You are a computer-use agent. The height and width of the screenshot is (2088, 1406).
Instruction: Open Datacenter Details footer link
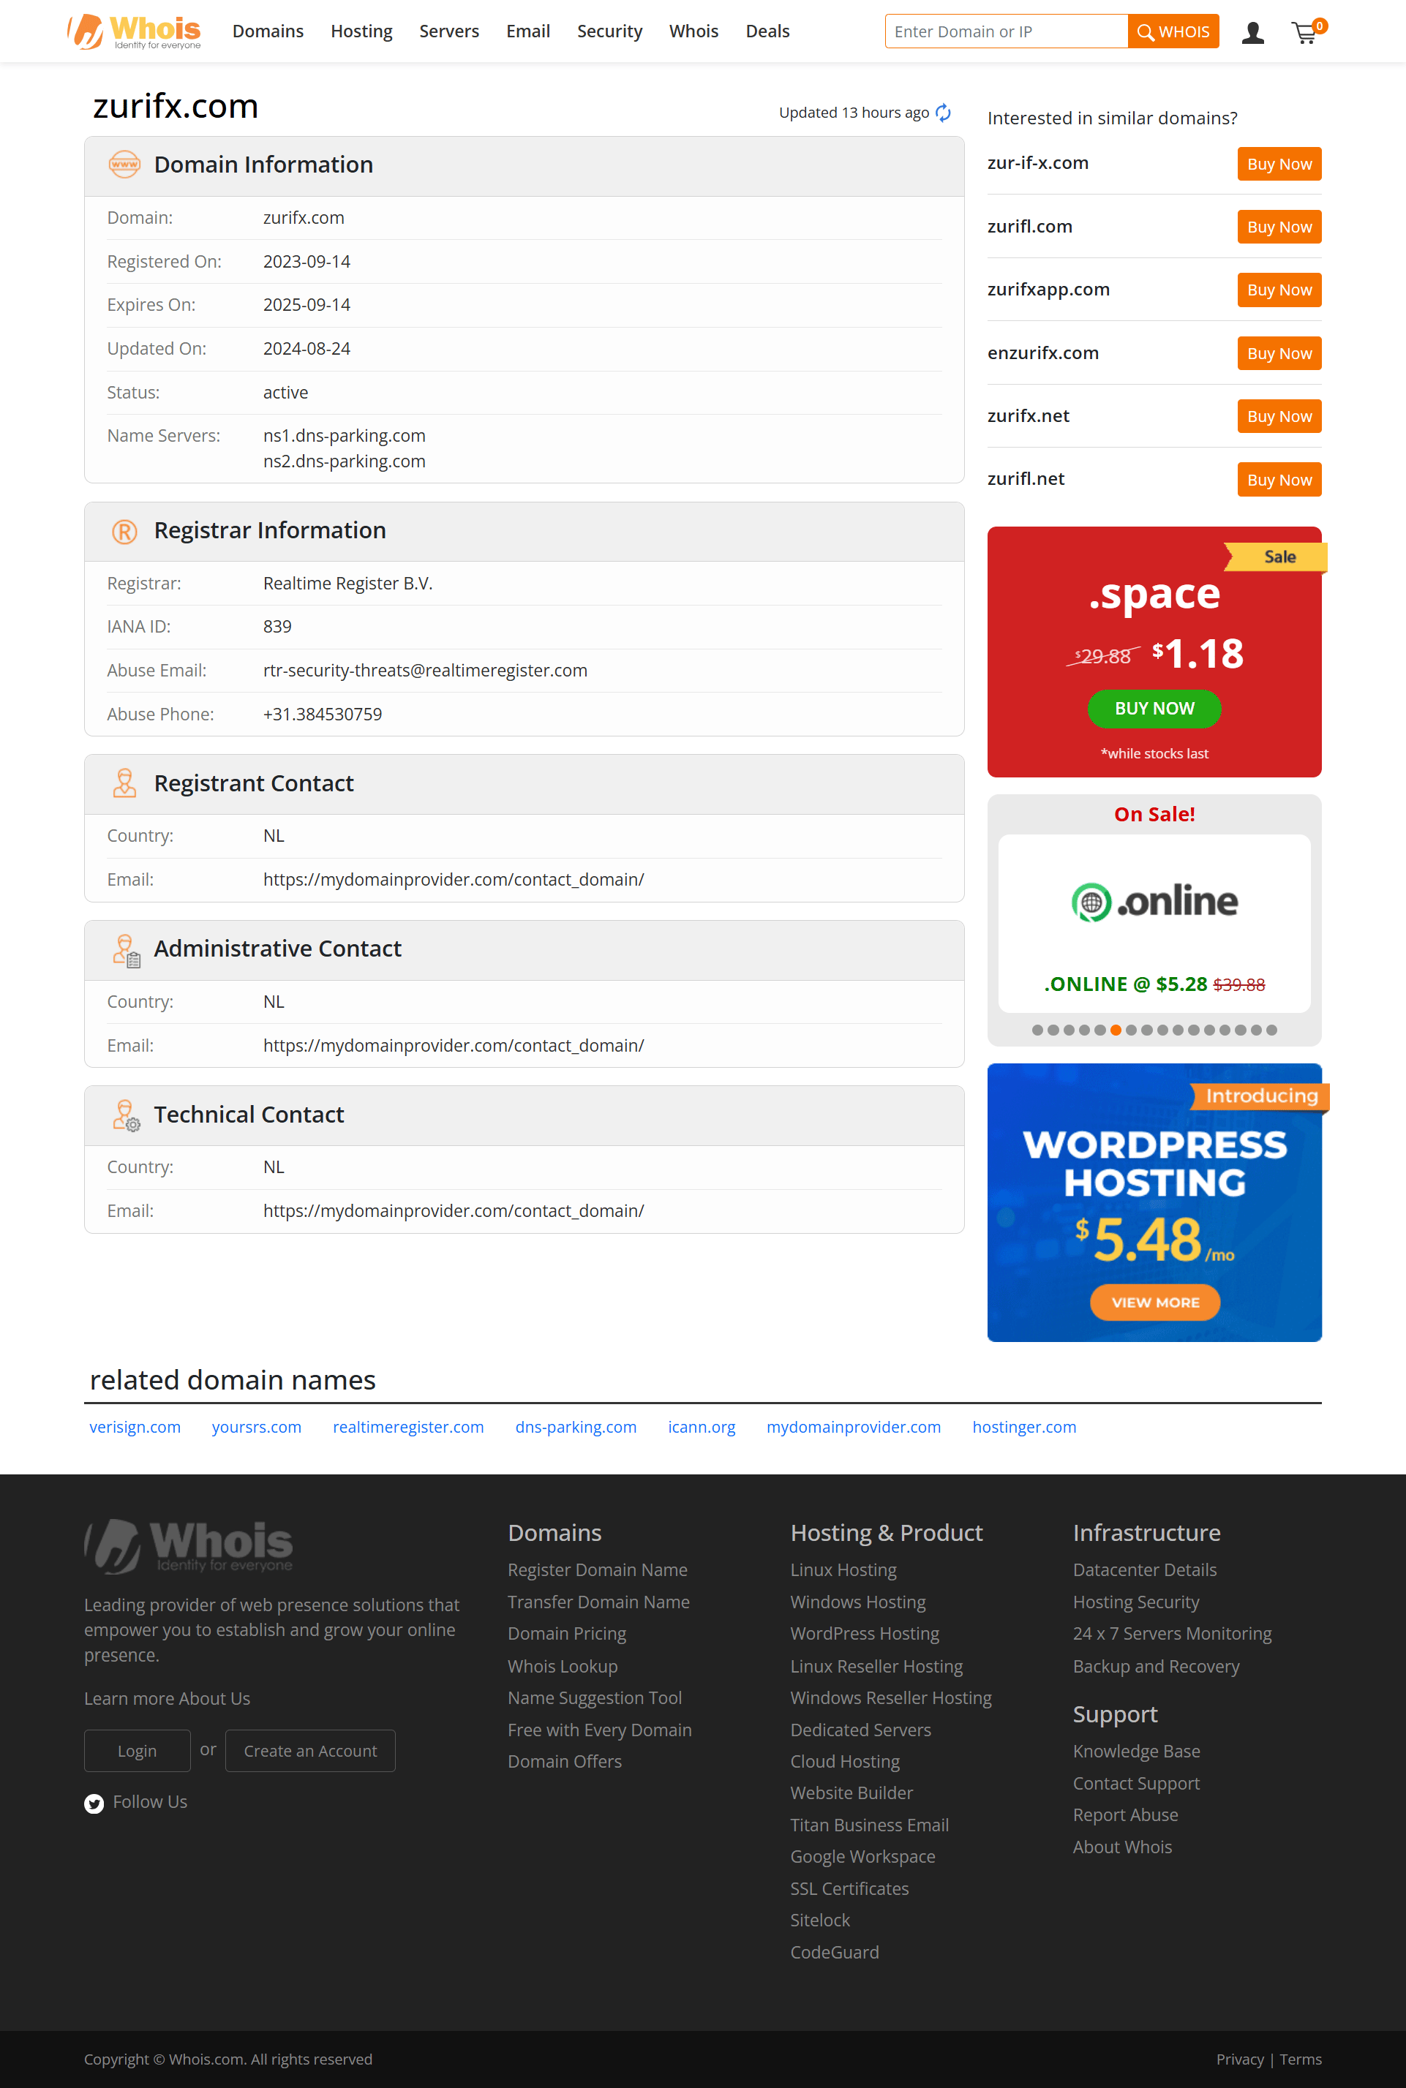click(x=1144, y=1569)
